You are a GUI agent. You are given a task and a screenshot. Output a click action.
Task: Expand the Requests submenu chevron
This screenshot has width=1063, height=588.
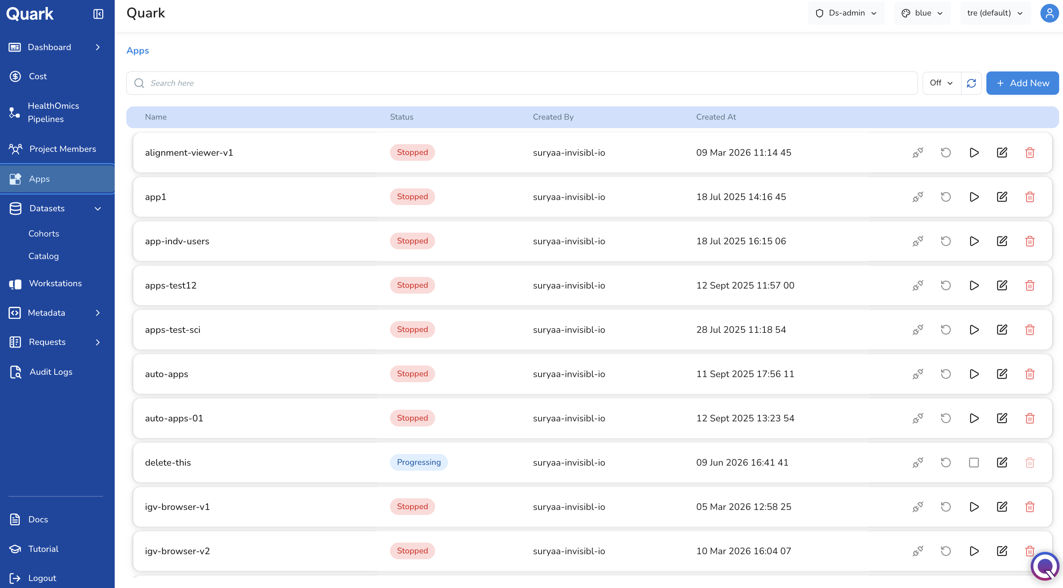[98, 342]
